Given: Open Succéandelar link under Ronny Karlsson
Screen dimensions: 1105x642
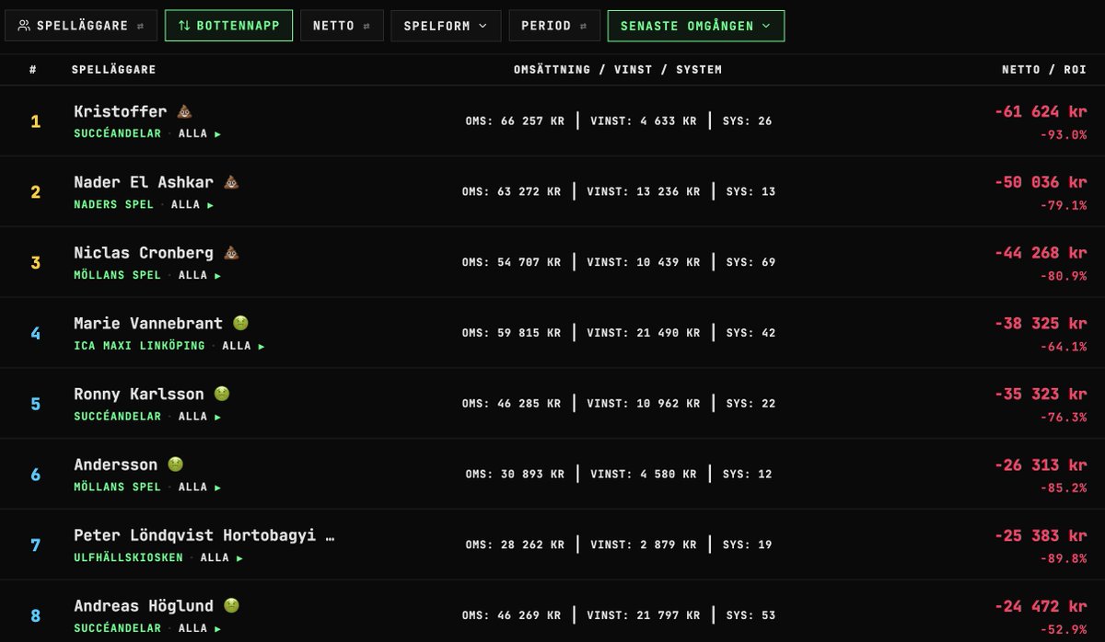Looking at the screenshot, I should [118, 417].
